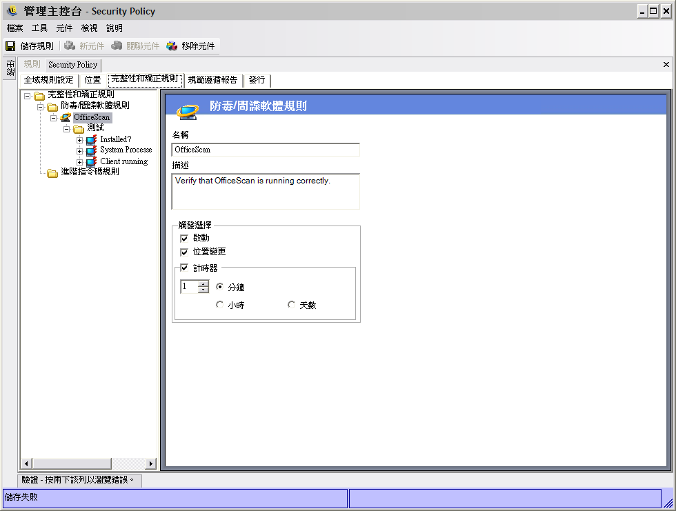Close the Security Policy panel with X
676x511 pixels.
(x=666, y=65)
